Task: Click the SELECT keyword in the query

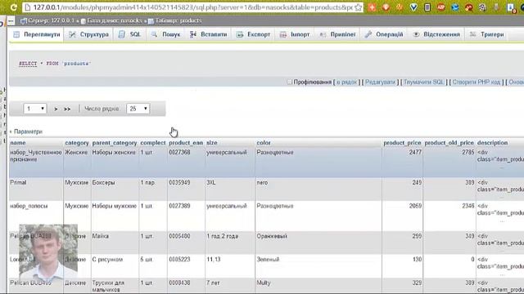Action: click(x=28, y=64)
